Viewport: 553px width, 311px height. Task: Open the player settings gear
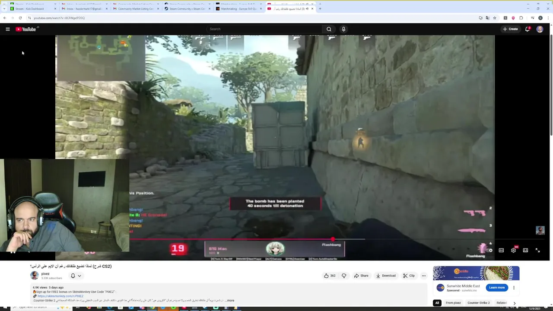click(513, 250)
